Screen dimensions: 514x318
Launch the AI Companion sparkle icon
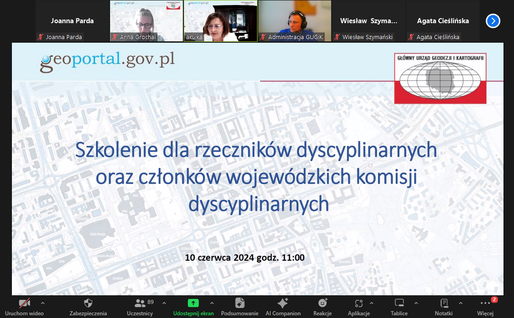click(x=283, y=303)
